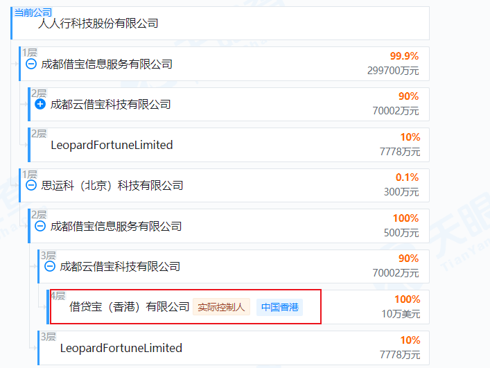This screenshot has width=490, height=368.
Task: Collapse the 思运科（北京）科技有限公司 node
Action: (31, 185)
